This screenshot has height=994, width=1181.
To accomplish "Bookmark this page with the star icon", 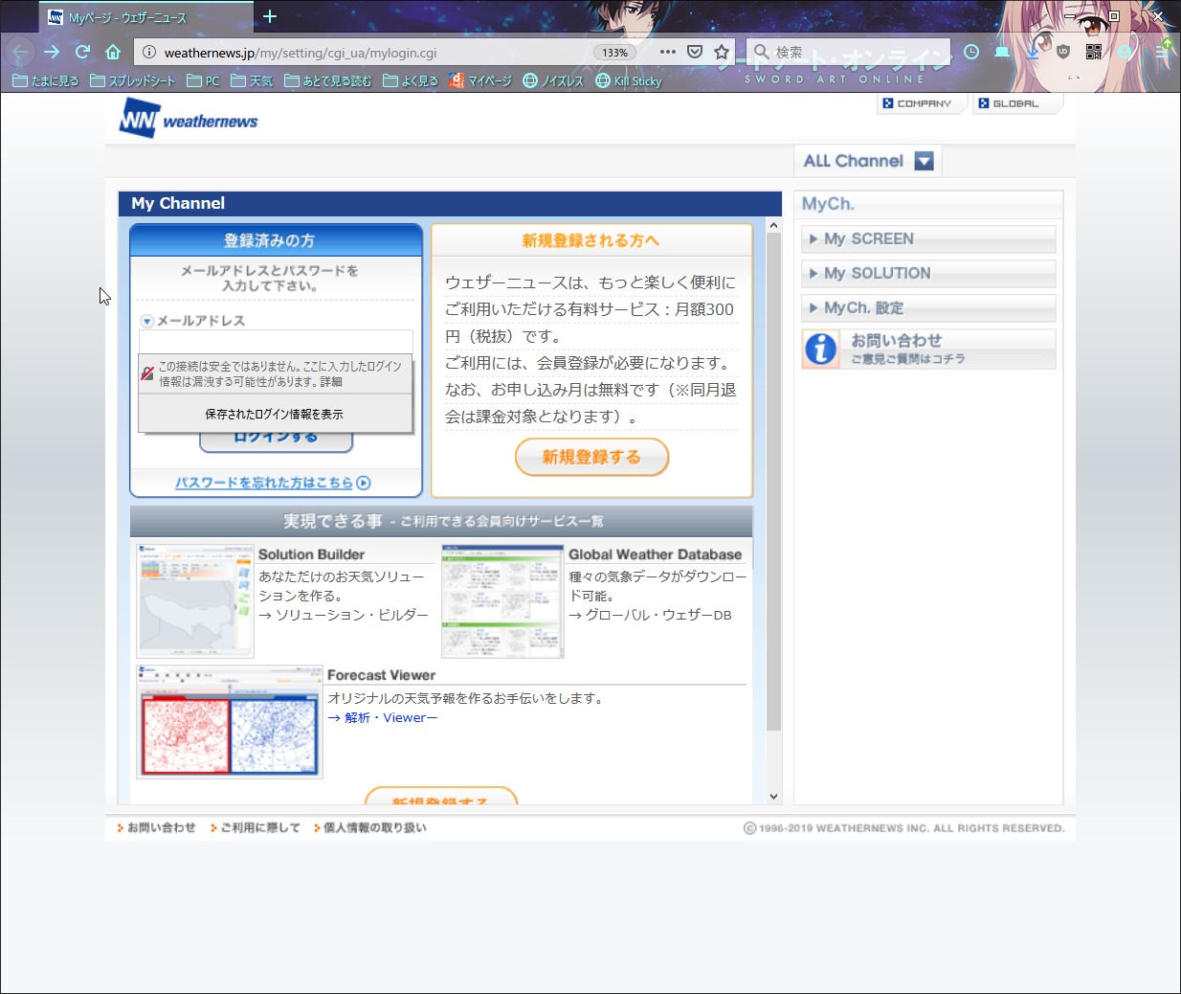I will pyautogui.click(x=722, y=52).
